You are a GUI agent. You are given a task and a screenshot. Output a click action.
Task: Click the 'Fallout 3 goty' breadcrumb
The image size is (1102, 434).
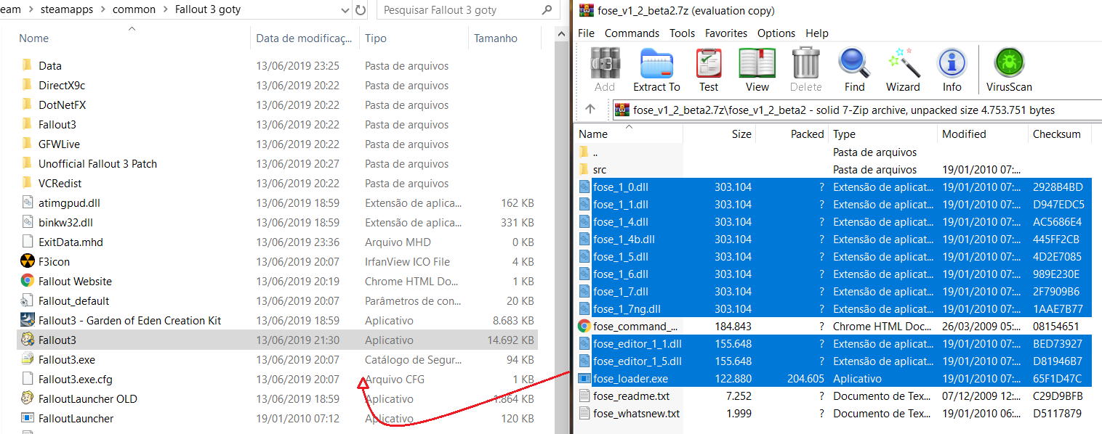pyautogui.click(x=208, y=10)
